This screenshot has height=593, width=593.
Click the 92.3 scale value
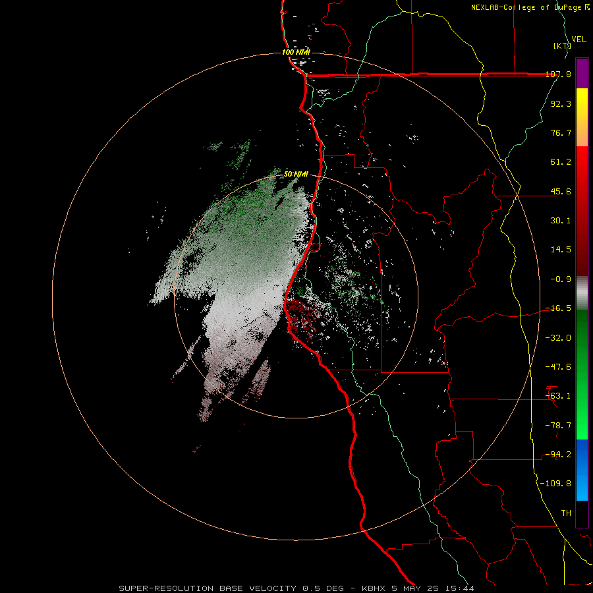pyautogui.click(x=561, y=103)
